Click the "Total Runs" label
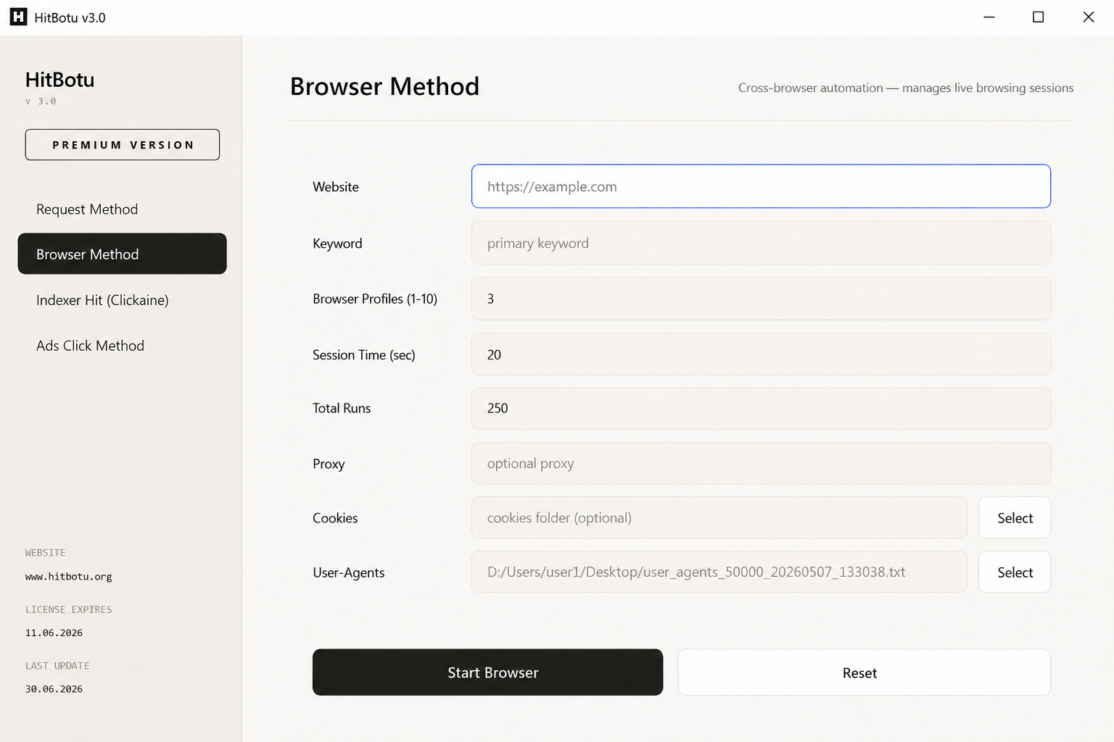This screenshot has width=1114, height=742. click(x=342, y=409)
